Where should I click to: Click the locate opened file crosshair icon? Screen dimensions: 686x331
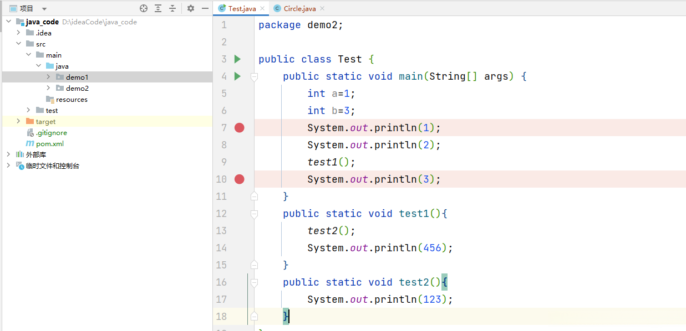(x=144, y=8)
